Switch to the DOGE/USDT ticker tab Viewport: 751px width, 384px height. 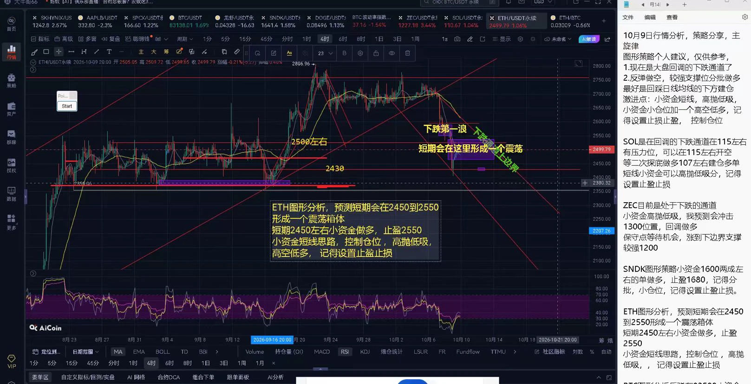point(327,21)
